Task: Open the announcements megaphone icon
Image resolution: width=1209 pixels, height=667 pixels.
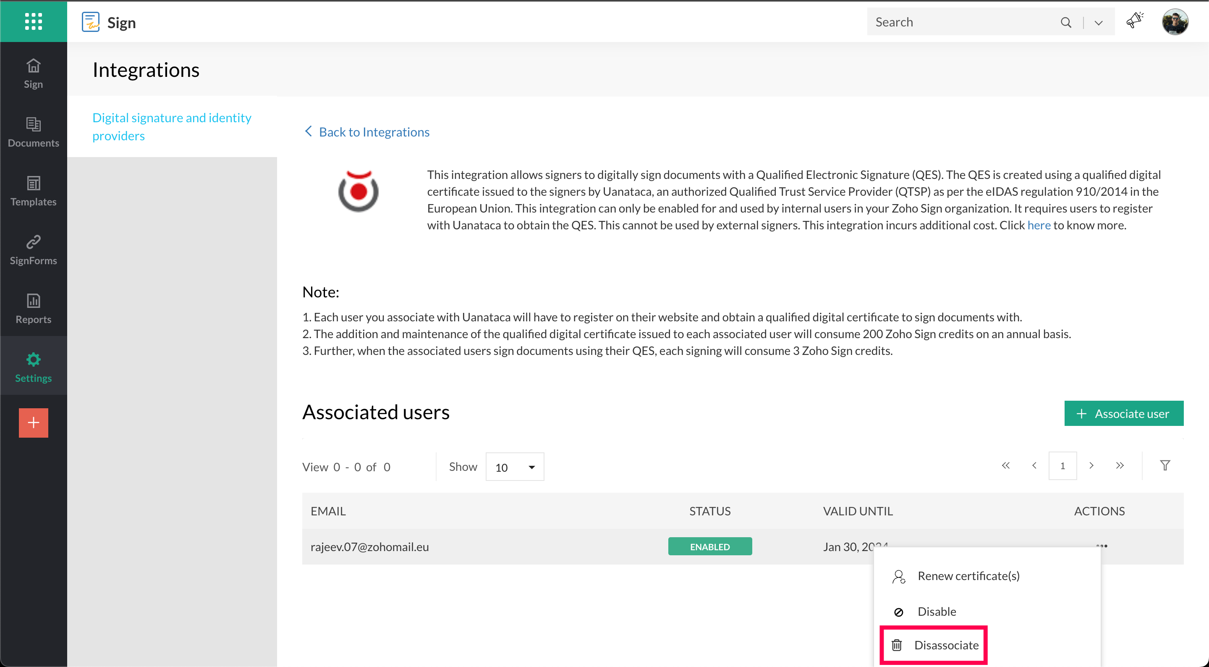Action: [x=1134, y=21]
